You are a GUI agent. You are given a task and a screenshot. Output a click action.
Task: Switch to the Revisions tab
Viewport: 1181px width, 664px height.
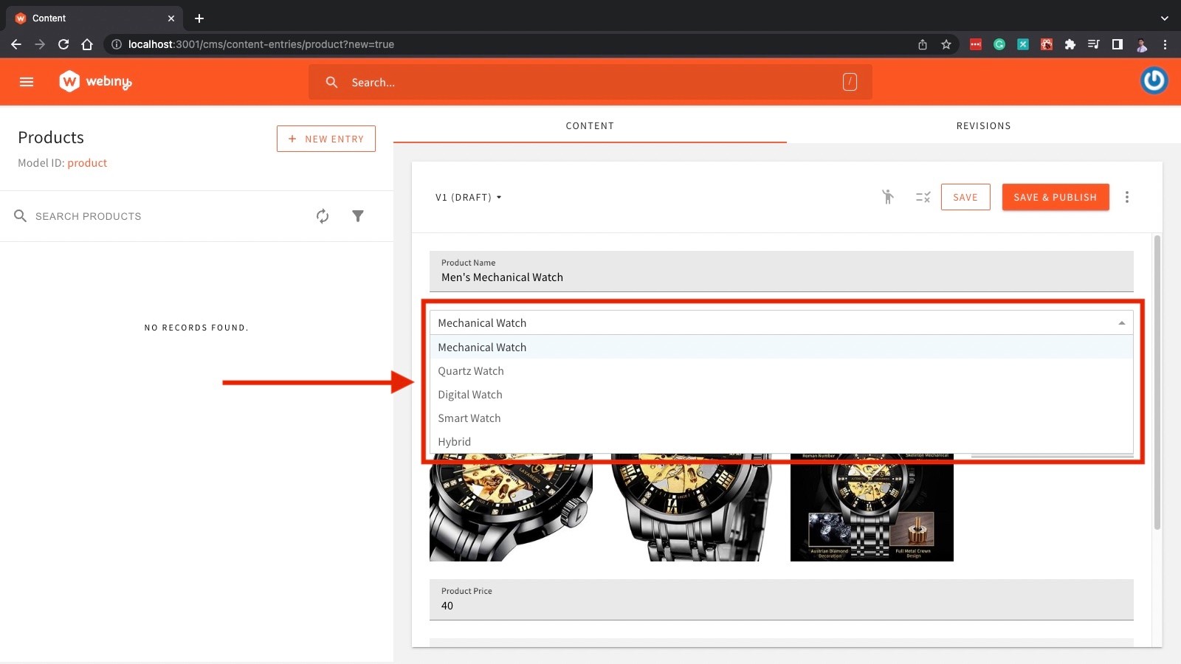983,126
